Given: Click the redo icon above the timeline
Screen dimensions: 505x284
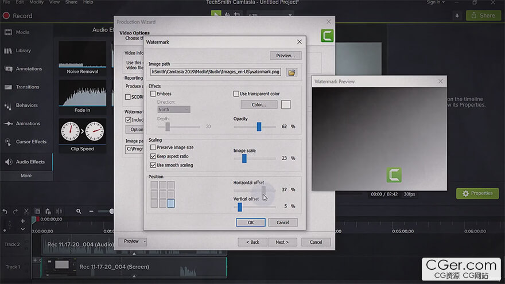Looking at the screenshot, I should tap(15, 212).
